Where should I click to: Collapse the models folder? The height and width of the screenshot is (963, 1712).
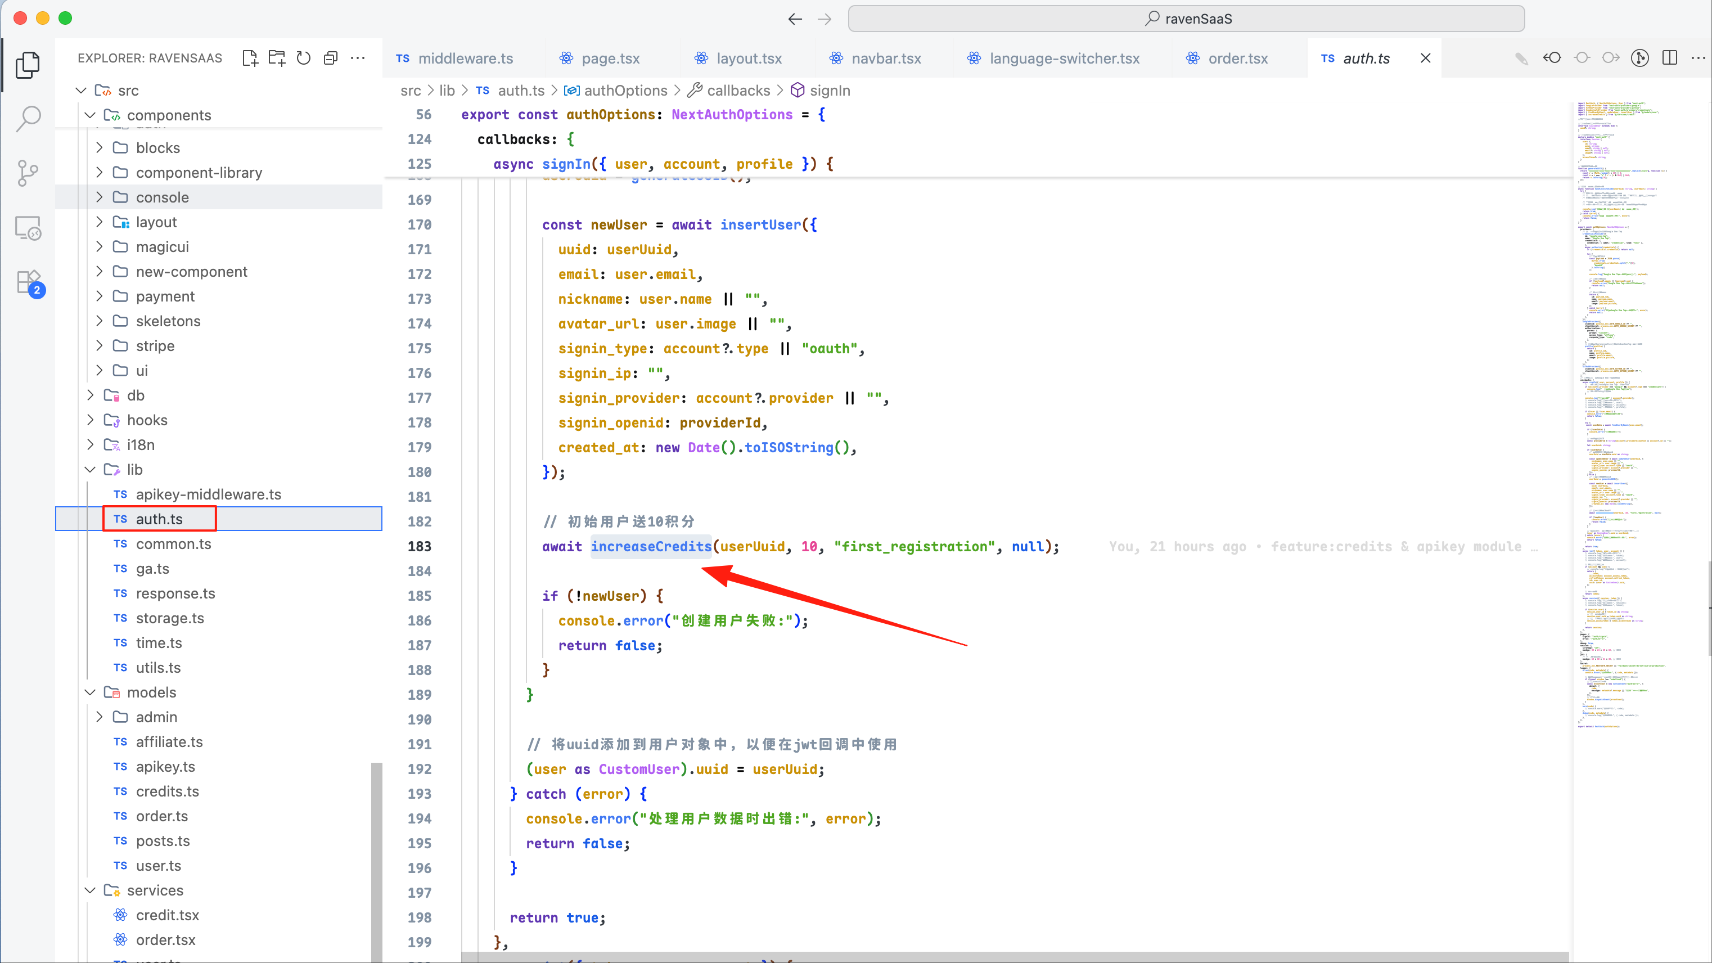click(91, 692)
